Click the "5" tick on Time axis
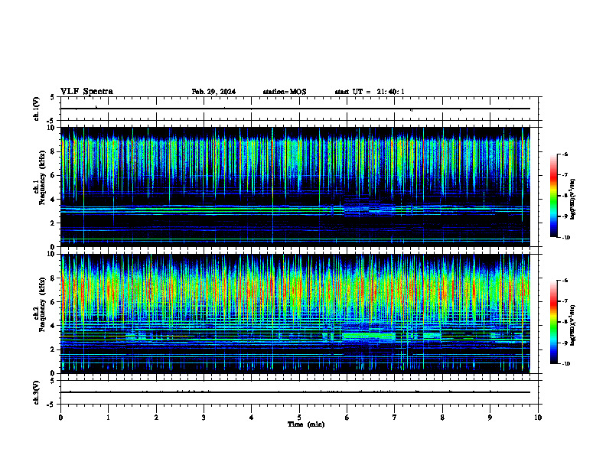Screen dimensions: 606x468 (299, 418)
